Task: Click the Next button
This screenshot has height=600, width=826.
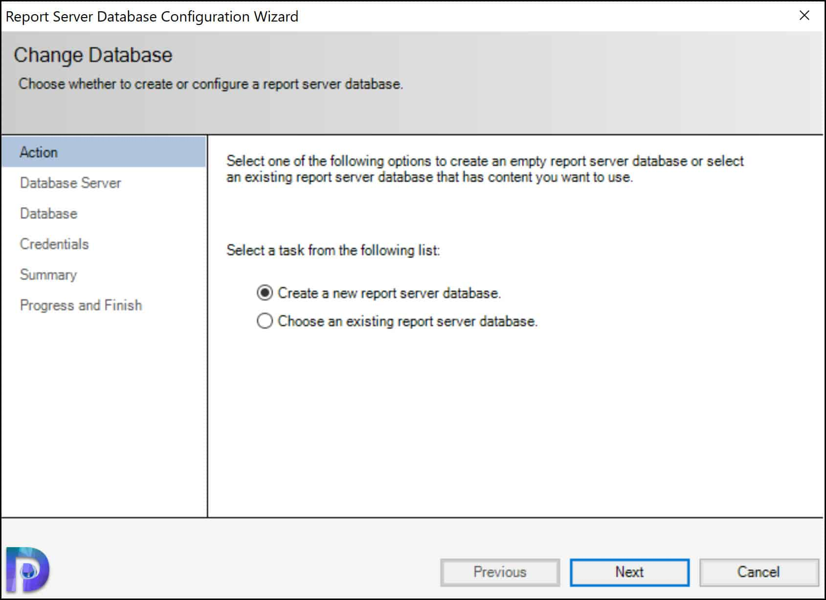Action: point(629,572)
